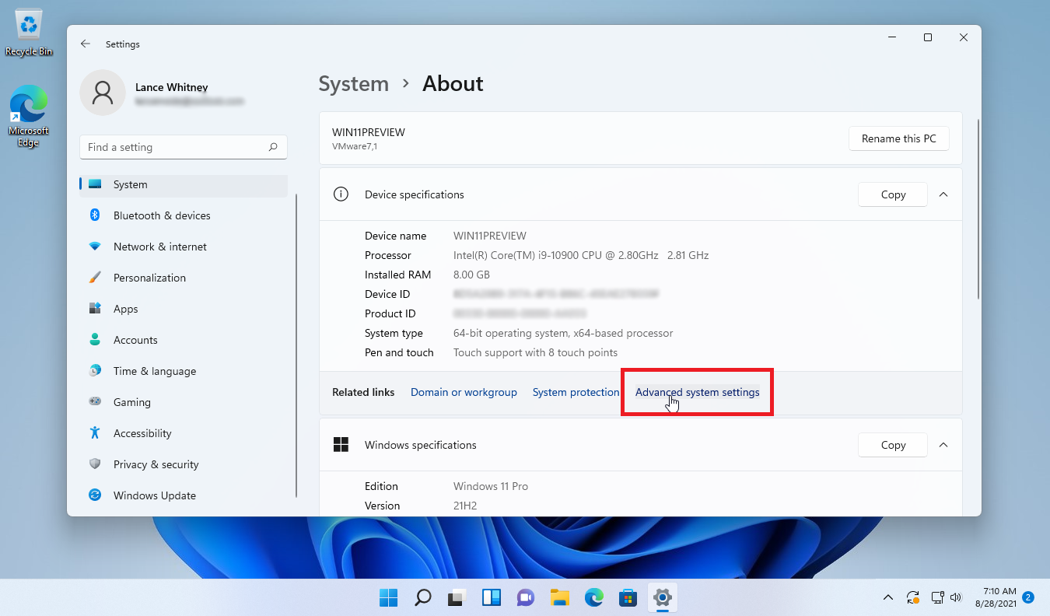Viewport: 1050px width, 616px height.
Task: Click the Device specifications info icon
Action: [x=341, y=194]
